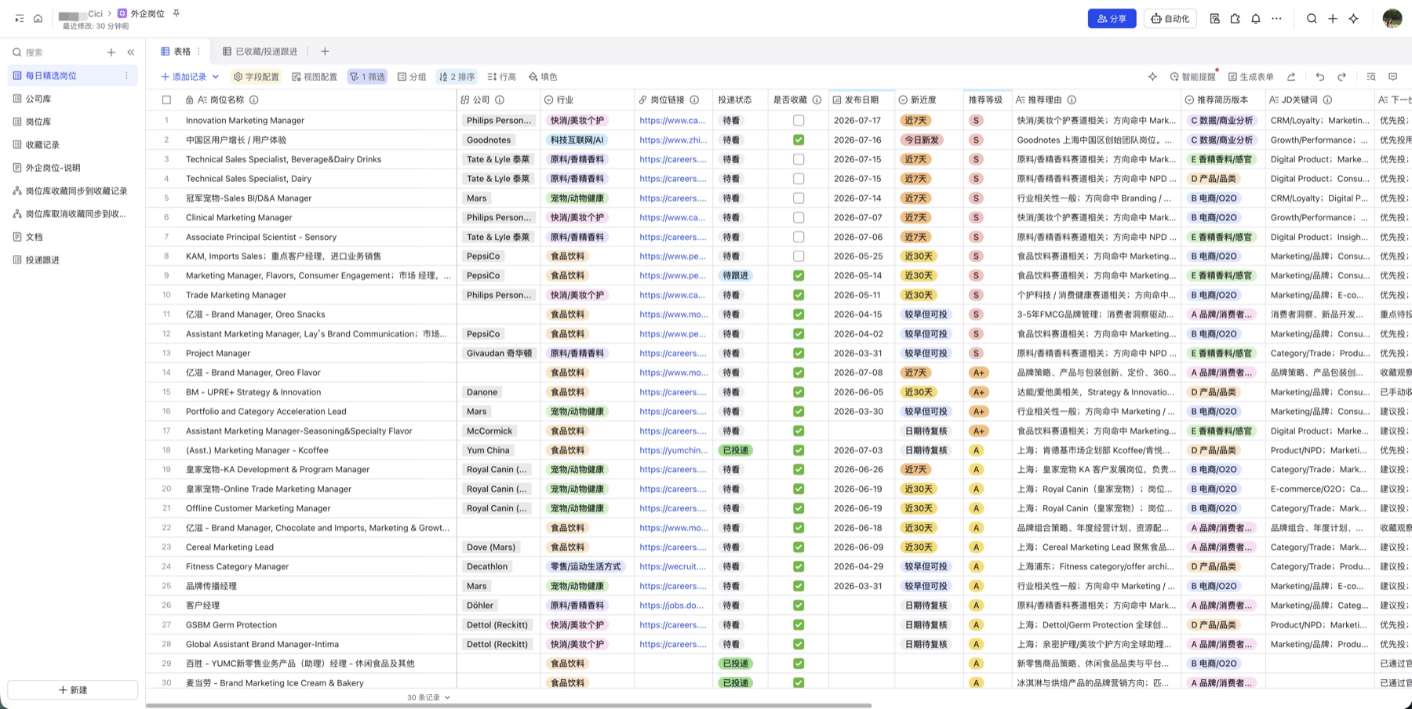The width and height of the screenshot is (1412, 709).
Task: Click the horizontal scrollbar at table bottom
Action: pos(508,705)
